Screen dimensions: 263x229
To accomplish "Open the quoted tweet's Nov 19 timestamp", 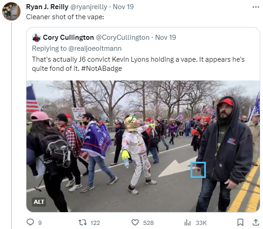I will [165, 37].
